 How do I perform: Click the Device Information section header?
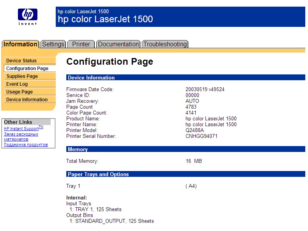point(186,78)
